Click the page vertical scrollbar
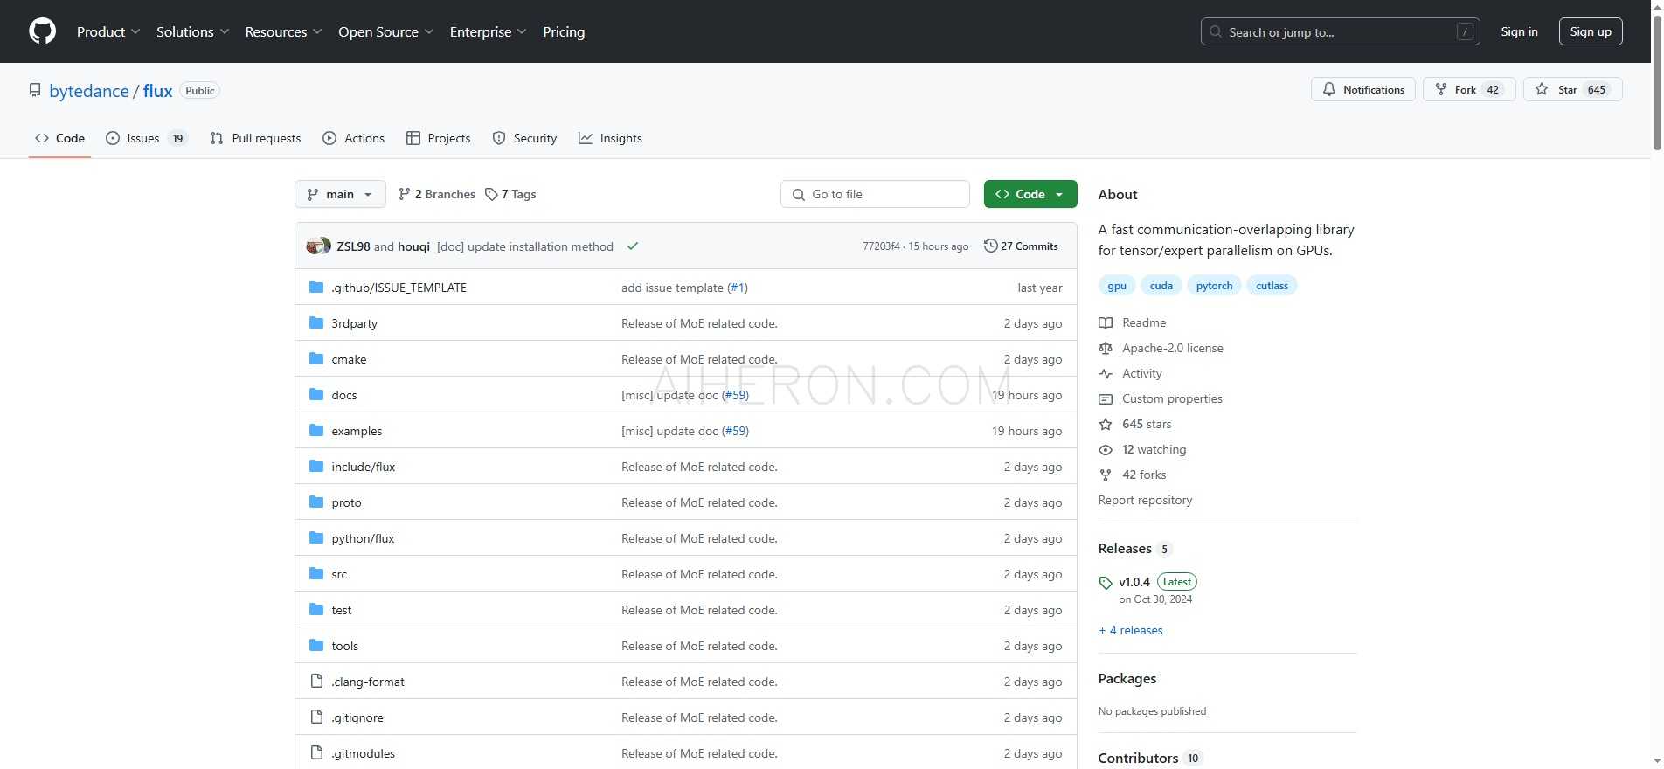The image size is (1664, 769). point(1657,83)
